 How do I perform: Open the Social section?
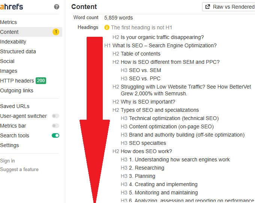[7, 61]
